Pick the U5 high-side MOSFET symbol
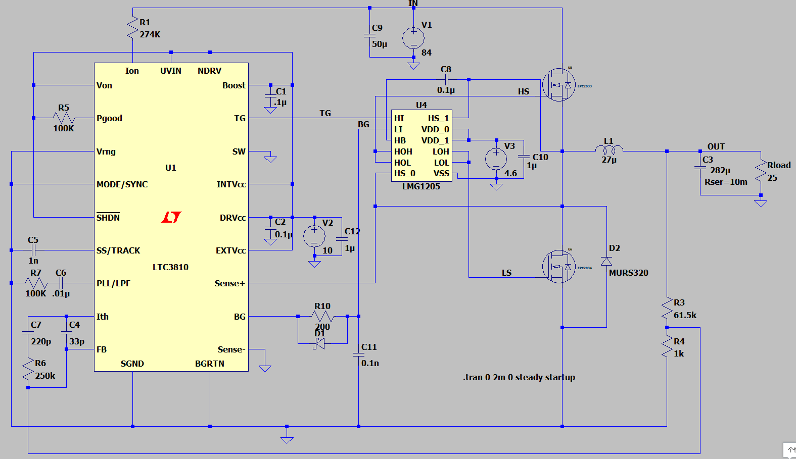 point(559,85)
